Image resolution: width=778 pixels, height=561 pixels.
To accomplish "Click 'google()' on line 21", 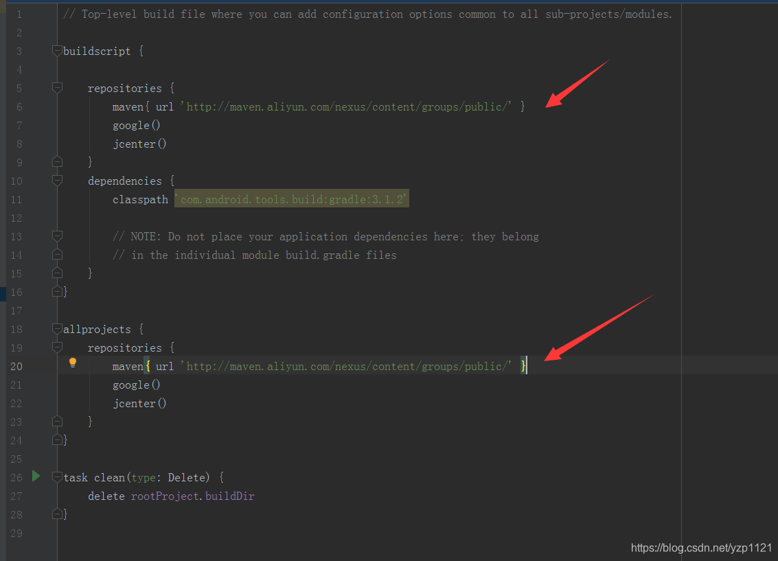I will (137, 385).
